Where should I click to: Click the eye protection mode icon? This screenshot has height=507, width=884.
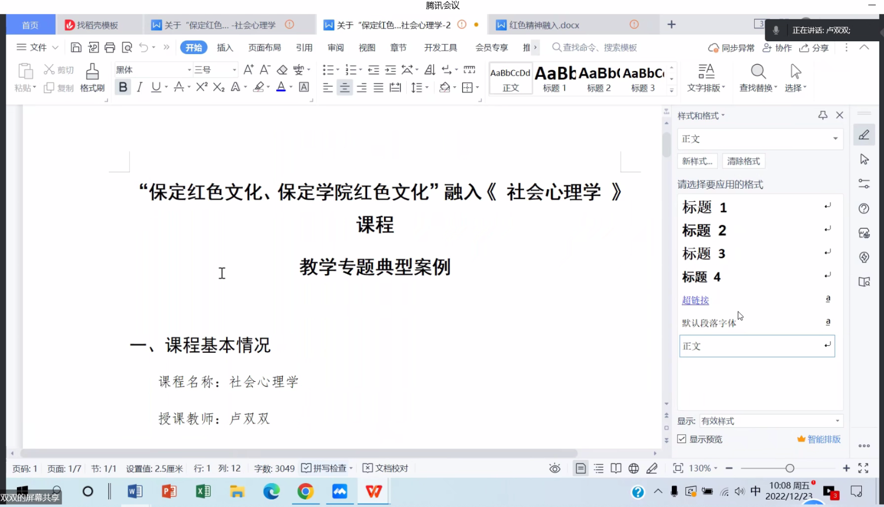[x=555, y=469]
